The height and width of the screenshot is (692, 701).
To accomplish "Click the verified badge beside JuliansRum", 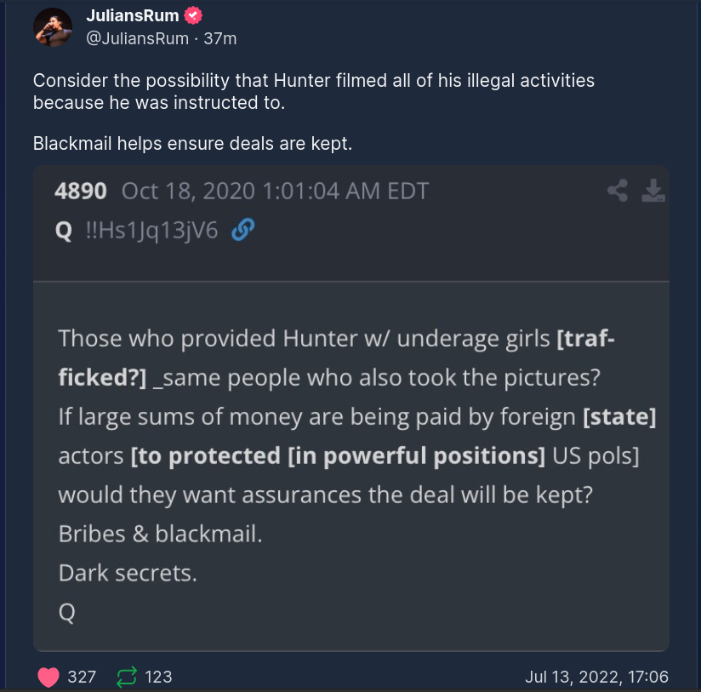I will click(x=193, y=16).
